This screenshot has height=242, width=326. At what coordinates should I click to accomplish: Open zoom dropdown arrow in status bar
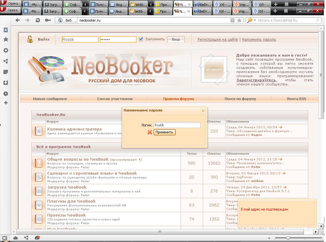point(269,238)
